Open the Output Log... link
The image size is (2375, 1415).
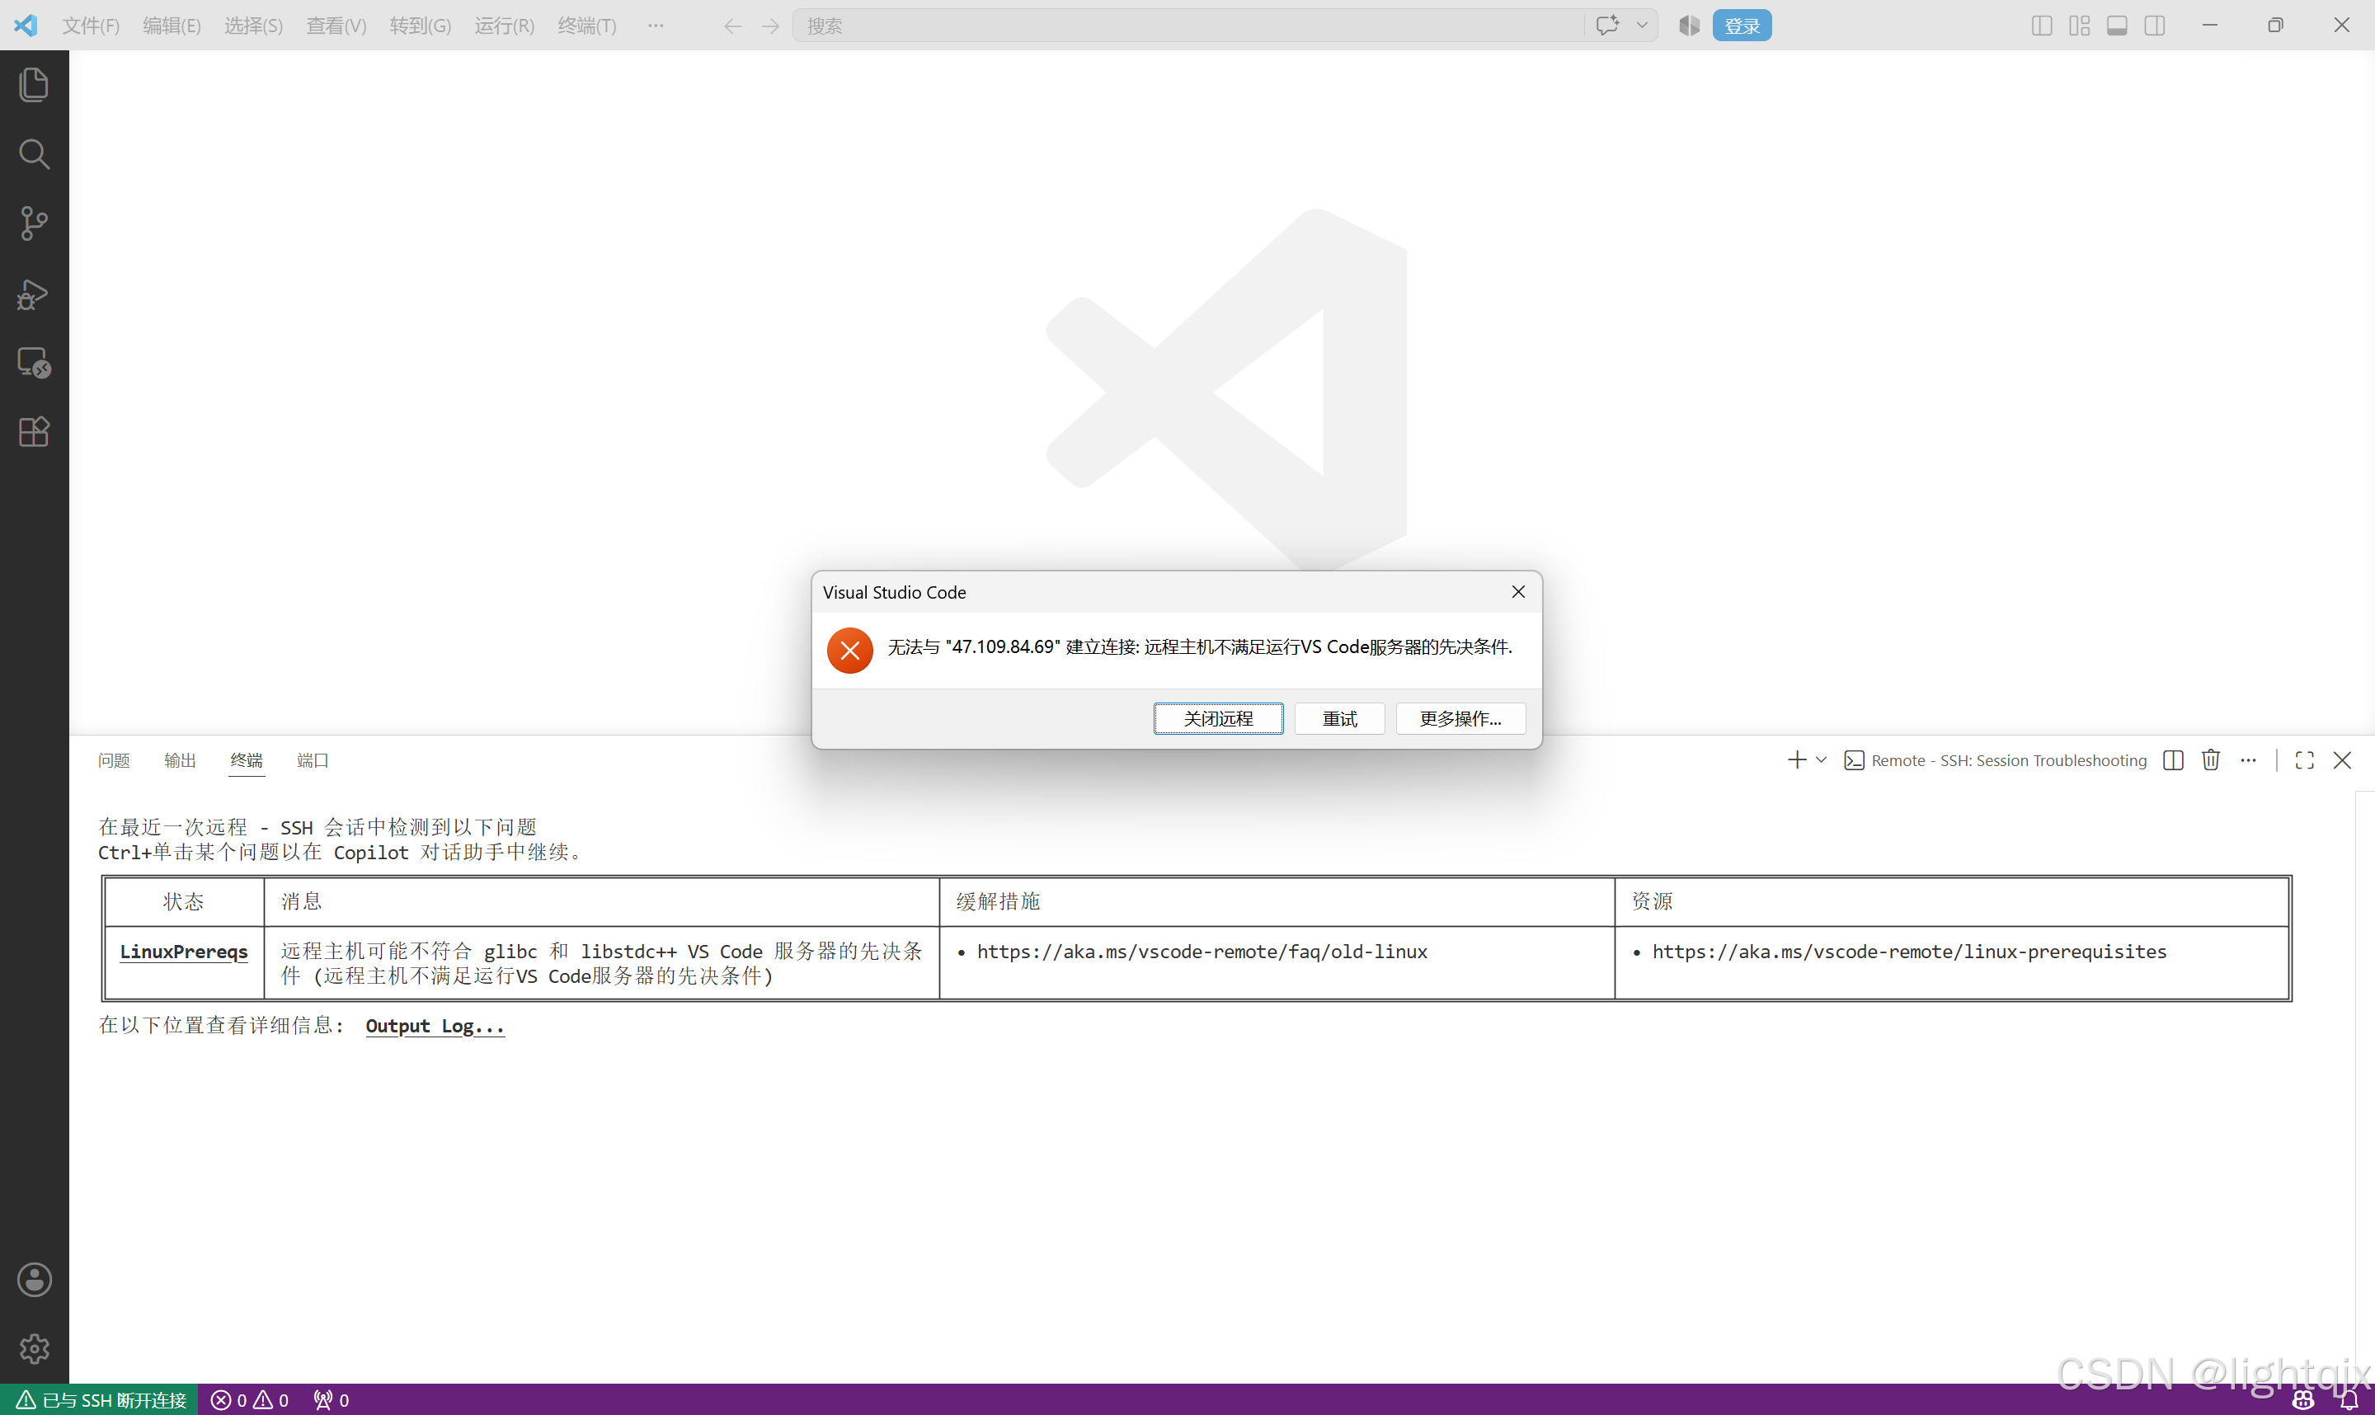435,1026
